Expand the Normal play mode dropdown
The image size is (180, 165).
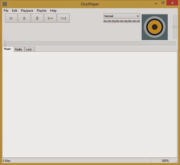click(122, 16)
